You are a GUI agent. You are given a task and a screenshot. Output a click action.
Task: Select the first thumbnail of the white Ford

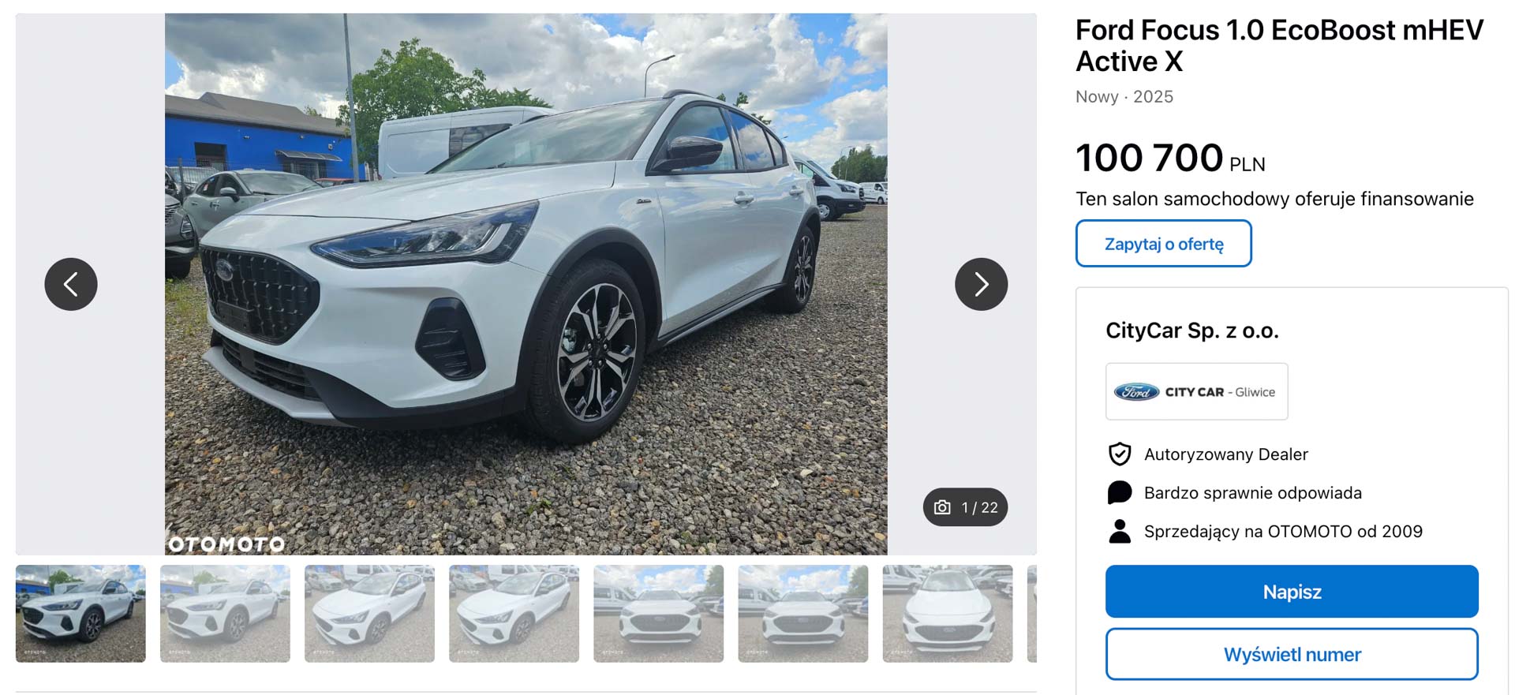(80, 613)
